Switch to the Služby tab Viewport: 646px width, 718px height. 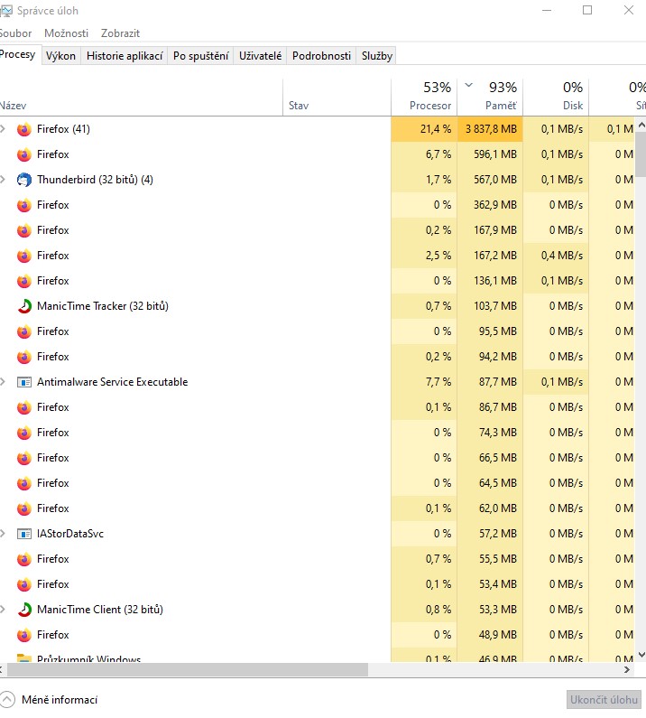coord(377,56)
